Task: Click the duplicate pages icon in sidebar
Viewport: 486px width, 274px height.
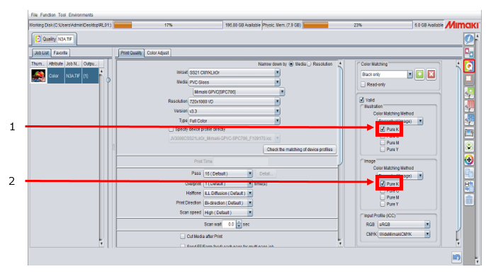Action: pyautogui.click(x=469, y=173)
